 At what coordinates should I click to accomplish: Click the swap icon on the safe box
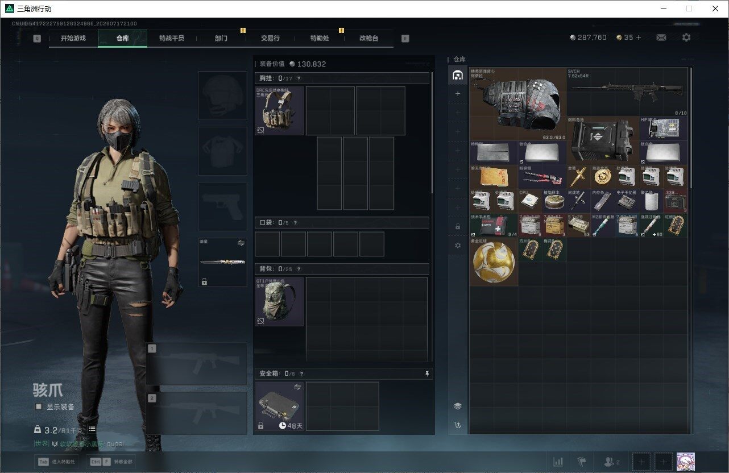click(x=297, y=387)
